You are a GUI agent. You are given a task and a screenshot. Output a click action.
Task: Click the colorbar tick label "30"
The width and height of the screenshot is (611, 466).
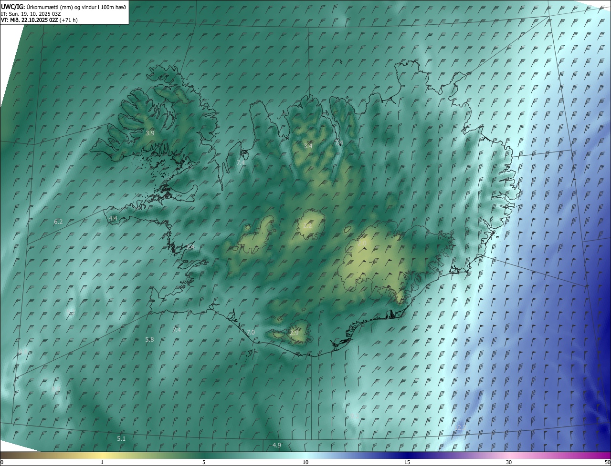(x=509, y=462)
